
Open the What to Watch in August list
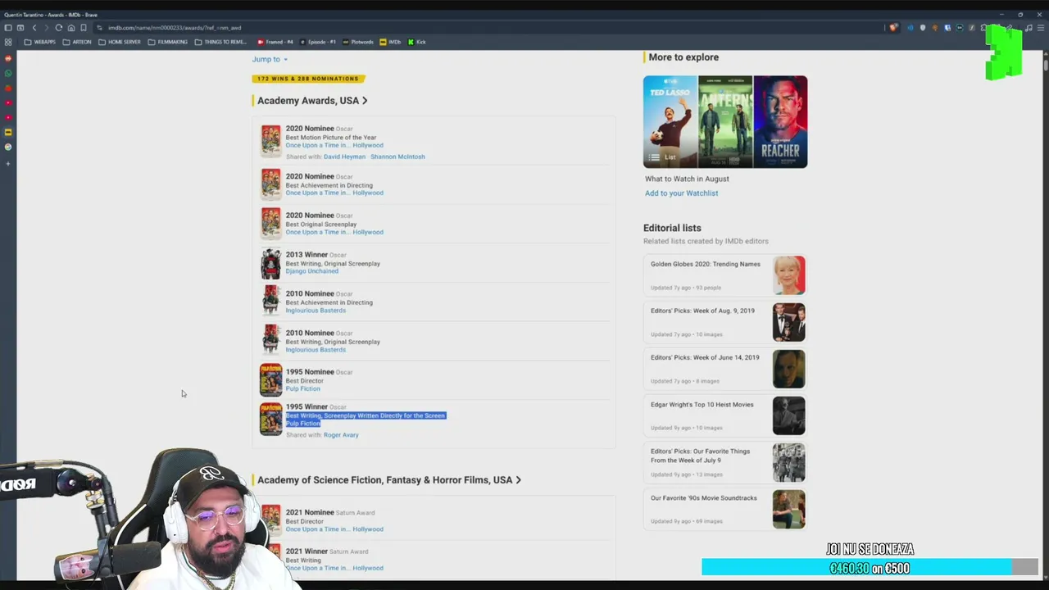(x=687, y=179)
